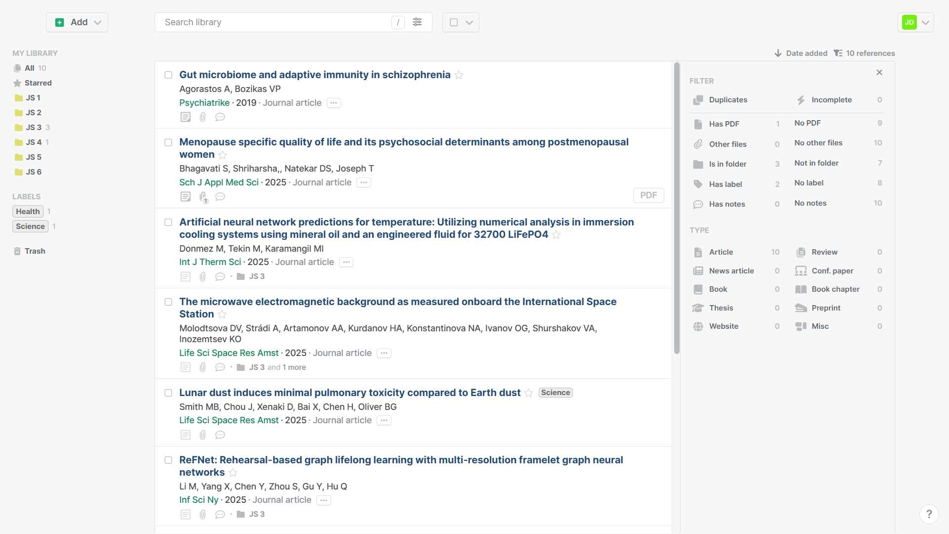Open notes icon for Lunar dust reference
Screen dimensions: 949x534
click(220, 435)
